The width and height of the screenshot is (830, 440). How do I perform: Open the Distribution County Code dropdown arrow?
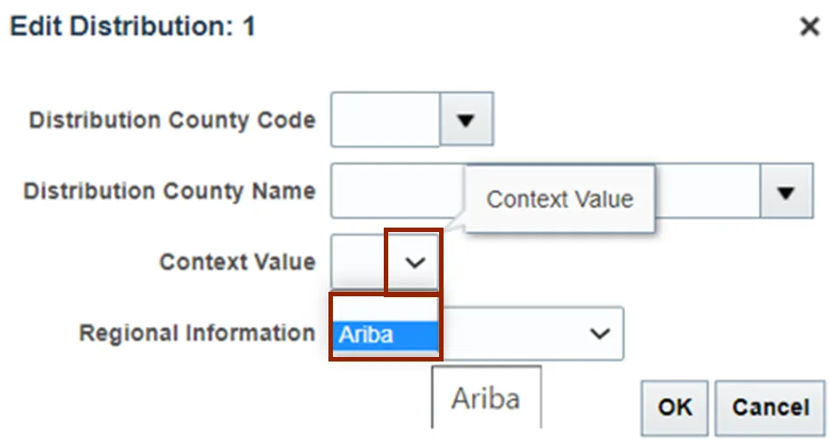pos(466,119)
